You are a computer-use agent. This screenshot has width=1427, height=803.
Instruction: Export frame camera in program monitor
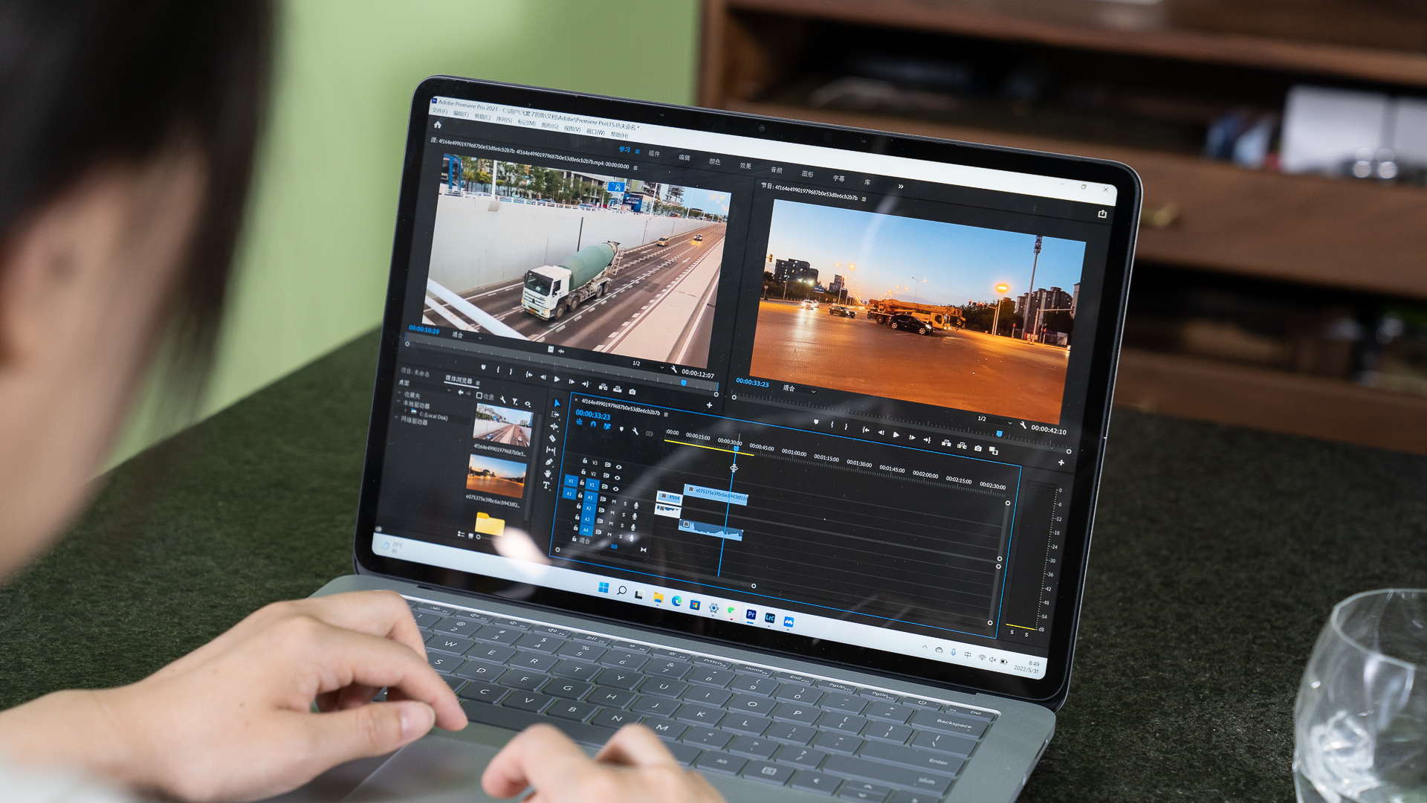[978, 448]
